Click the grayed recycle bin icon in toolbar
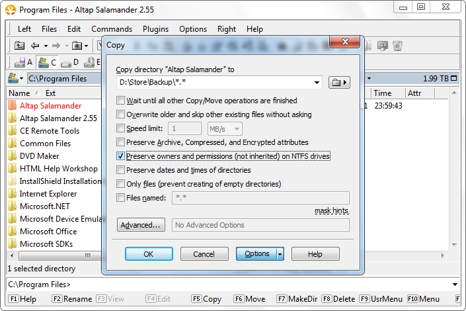Screen dimensions: 466x311 (397, 46)
